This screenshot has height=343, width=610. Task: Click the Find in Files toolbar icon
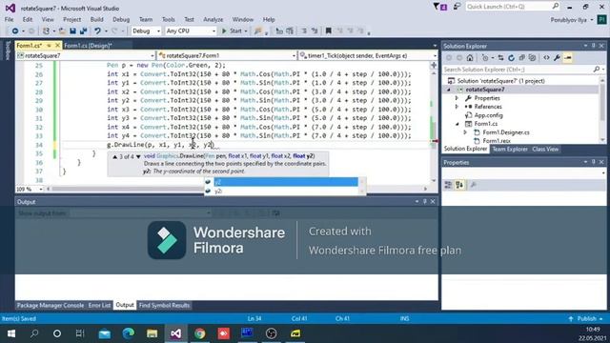(258, 30)
